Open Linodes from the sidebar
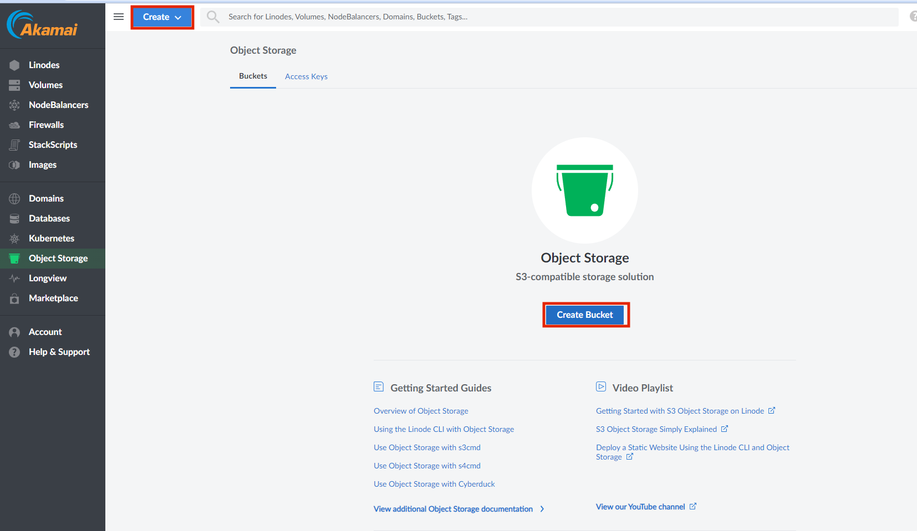Image resolution: width=917 pixels, height=531 pixels. (44, 65)
